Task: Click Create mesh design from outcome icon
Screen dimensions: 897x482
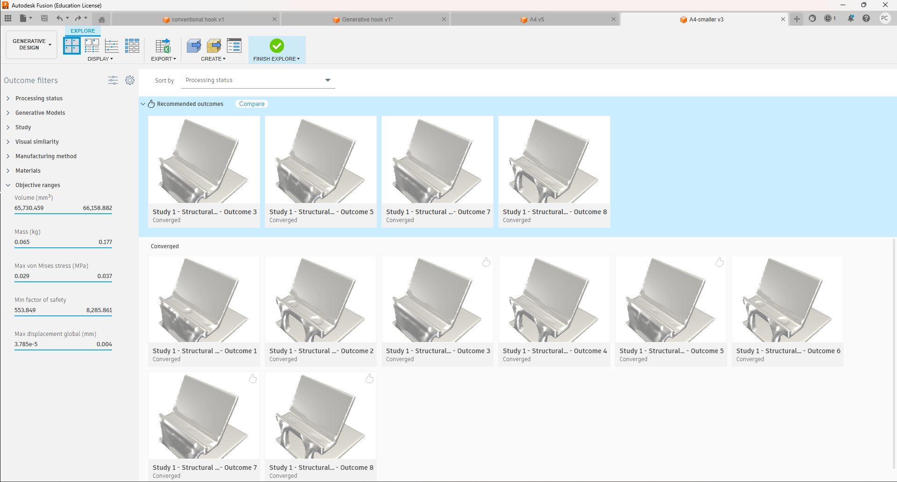Action: tap(214, 46)
